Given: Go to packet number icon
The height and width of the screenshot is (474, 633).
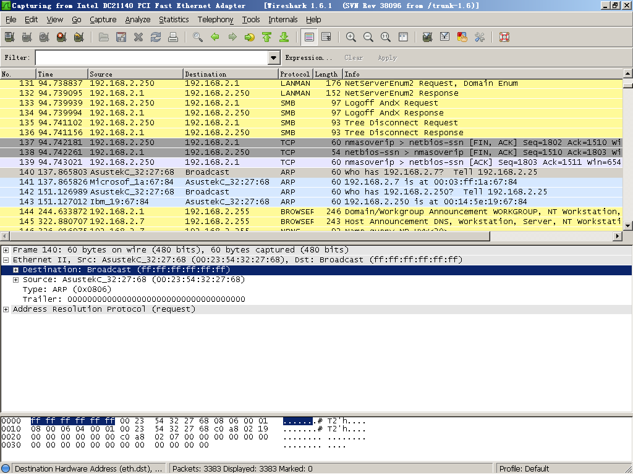Looking at the screenshot, I should coord(250,38).
